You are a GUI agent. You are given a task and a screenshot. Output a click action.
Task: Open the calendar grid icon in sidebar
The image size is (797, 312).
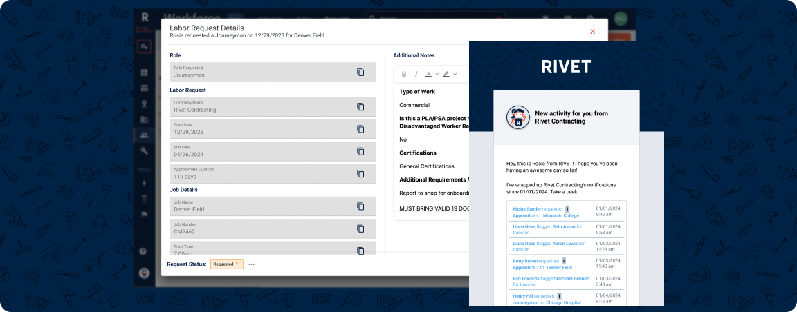tap(145, 88)
